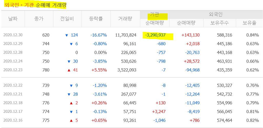263x128 pixels.
Task: Select the date 2020.12.30
Action: pos(13,35)
